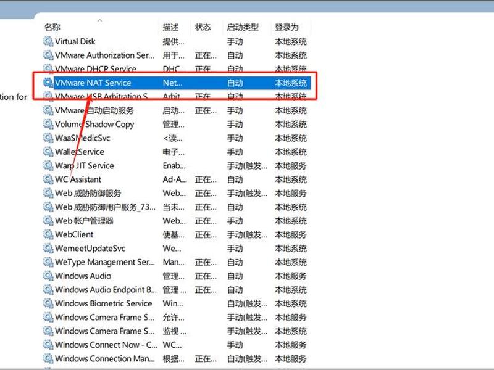Click the gear icon of Windows Connect Now

coord(48,345)
